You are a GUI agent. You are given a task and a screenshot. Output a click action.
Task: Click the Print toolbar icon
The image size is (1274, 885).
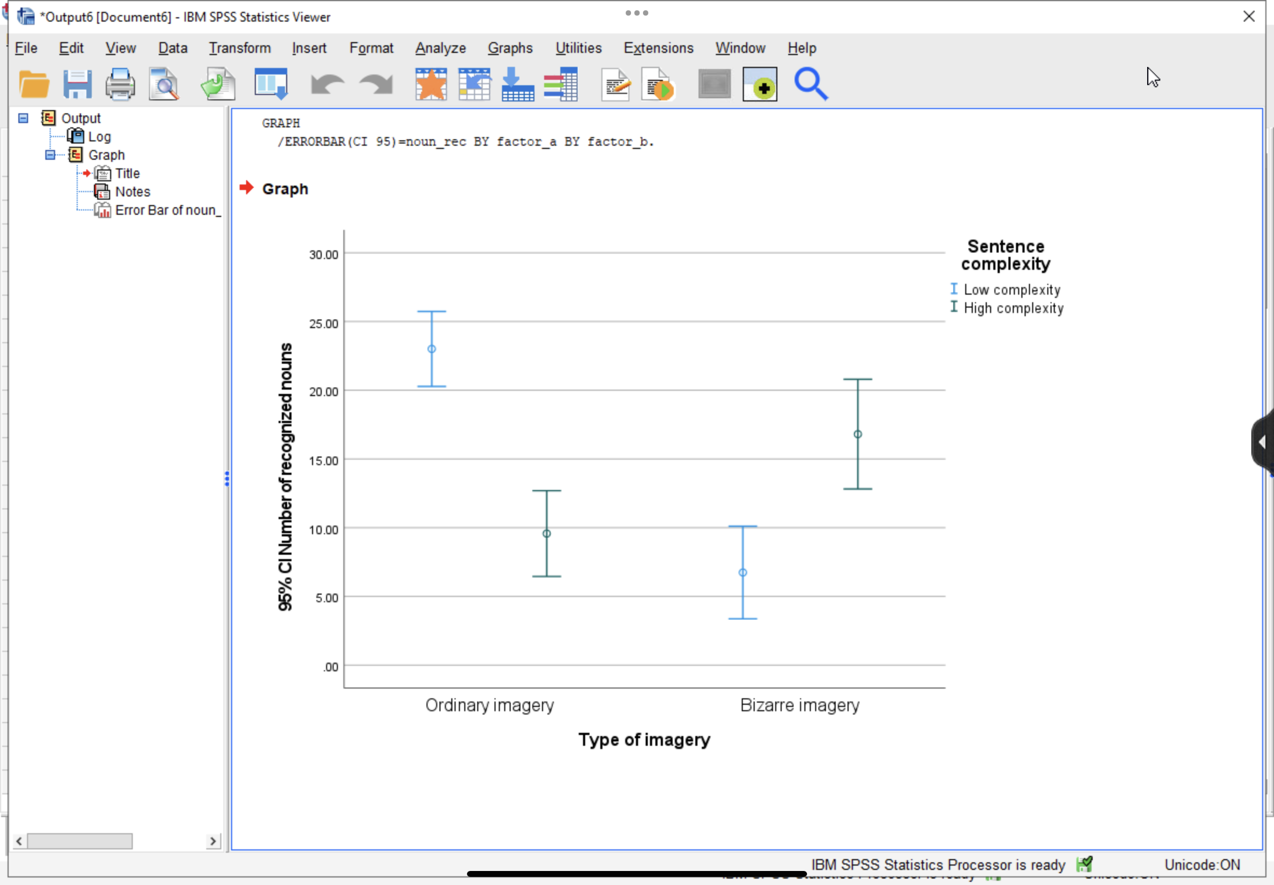click(x=120, y=85)
